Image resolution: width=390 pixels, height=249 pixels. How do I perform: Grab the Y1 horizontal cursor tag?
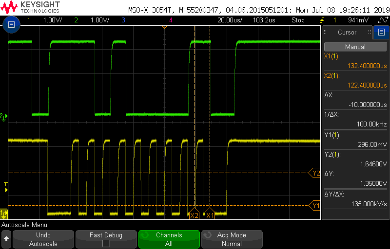click(x=314, y=206)
